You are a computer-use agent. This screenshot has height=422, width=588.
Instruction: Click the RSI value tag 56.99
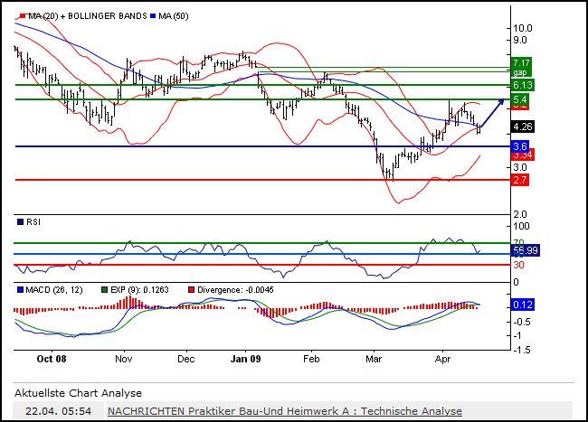524,250
